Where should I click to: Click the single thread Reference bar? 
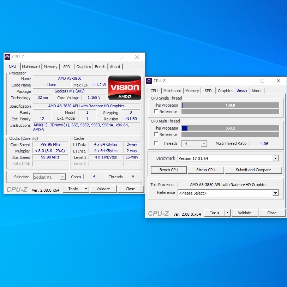tap(230, 112)
